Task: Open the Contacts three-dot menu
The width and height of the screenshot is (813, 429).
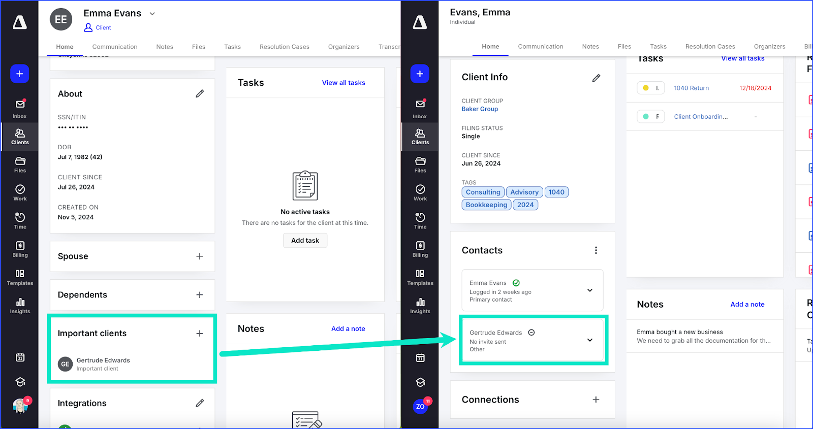Action: 596,250
